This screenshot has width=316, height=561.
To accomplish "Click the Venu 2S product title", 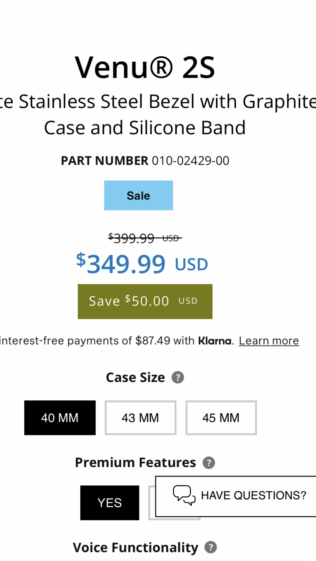I will 145,68.
